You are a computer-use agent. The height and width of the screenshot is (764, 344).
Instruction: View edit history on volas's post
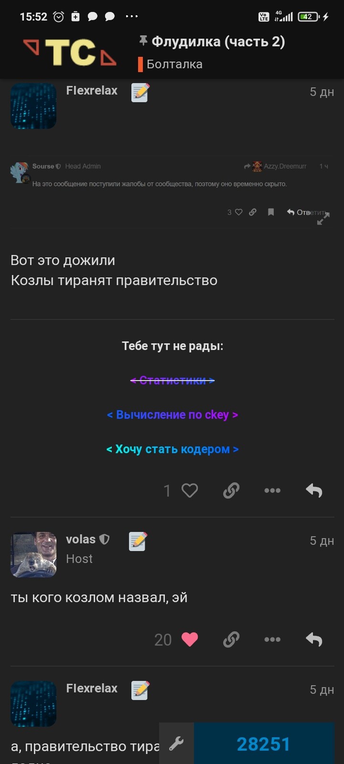point(138,541)
